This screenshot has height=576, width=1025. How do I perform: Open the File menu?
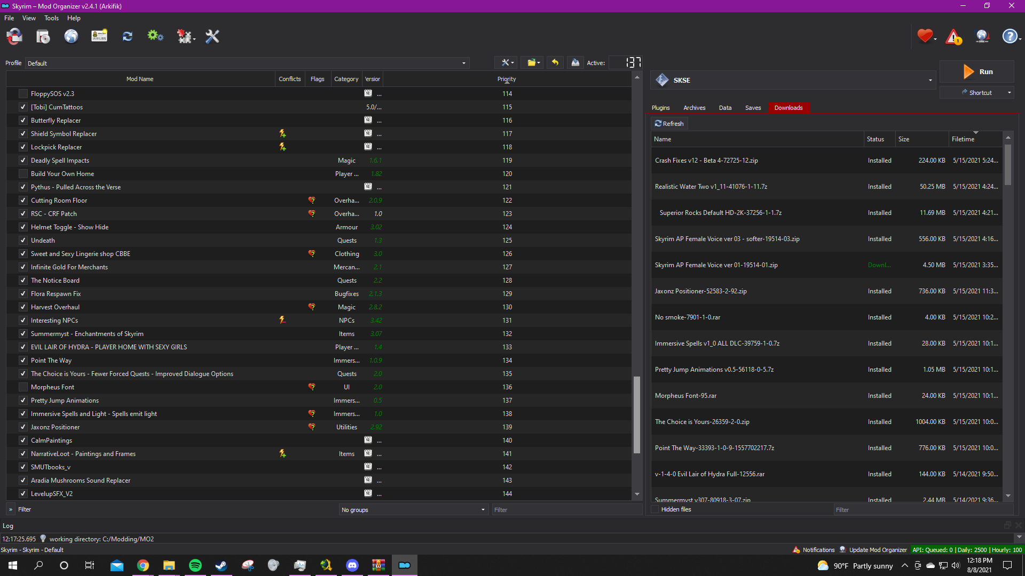click(9, 18)
